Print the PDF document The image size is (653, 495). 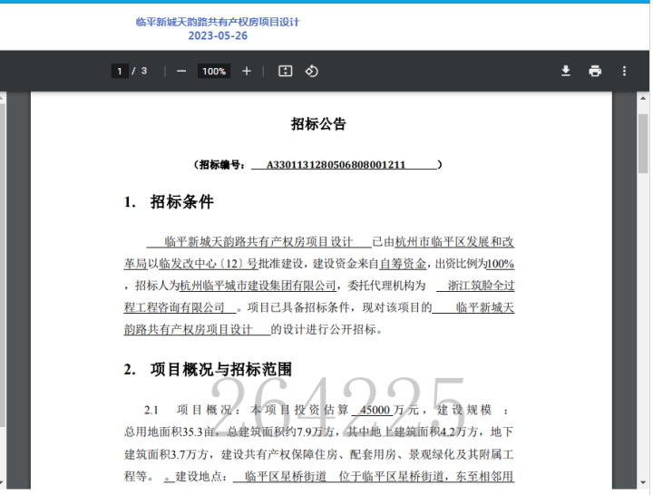[x=595, y=72]
